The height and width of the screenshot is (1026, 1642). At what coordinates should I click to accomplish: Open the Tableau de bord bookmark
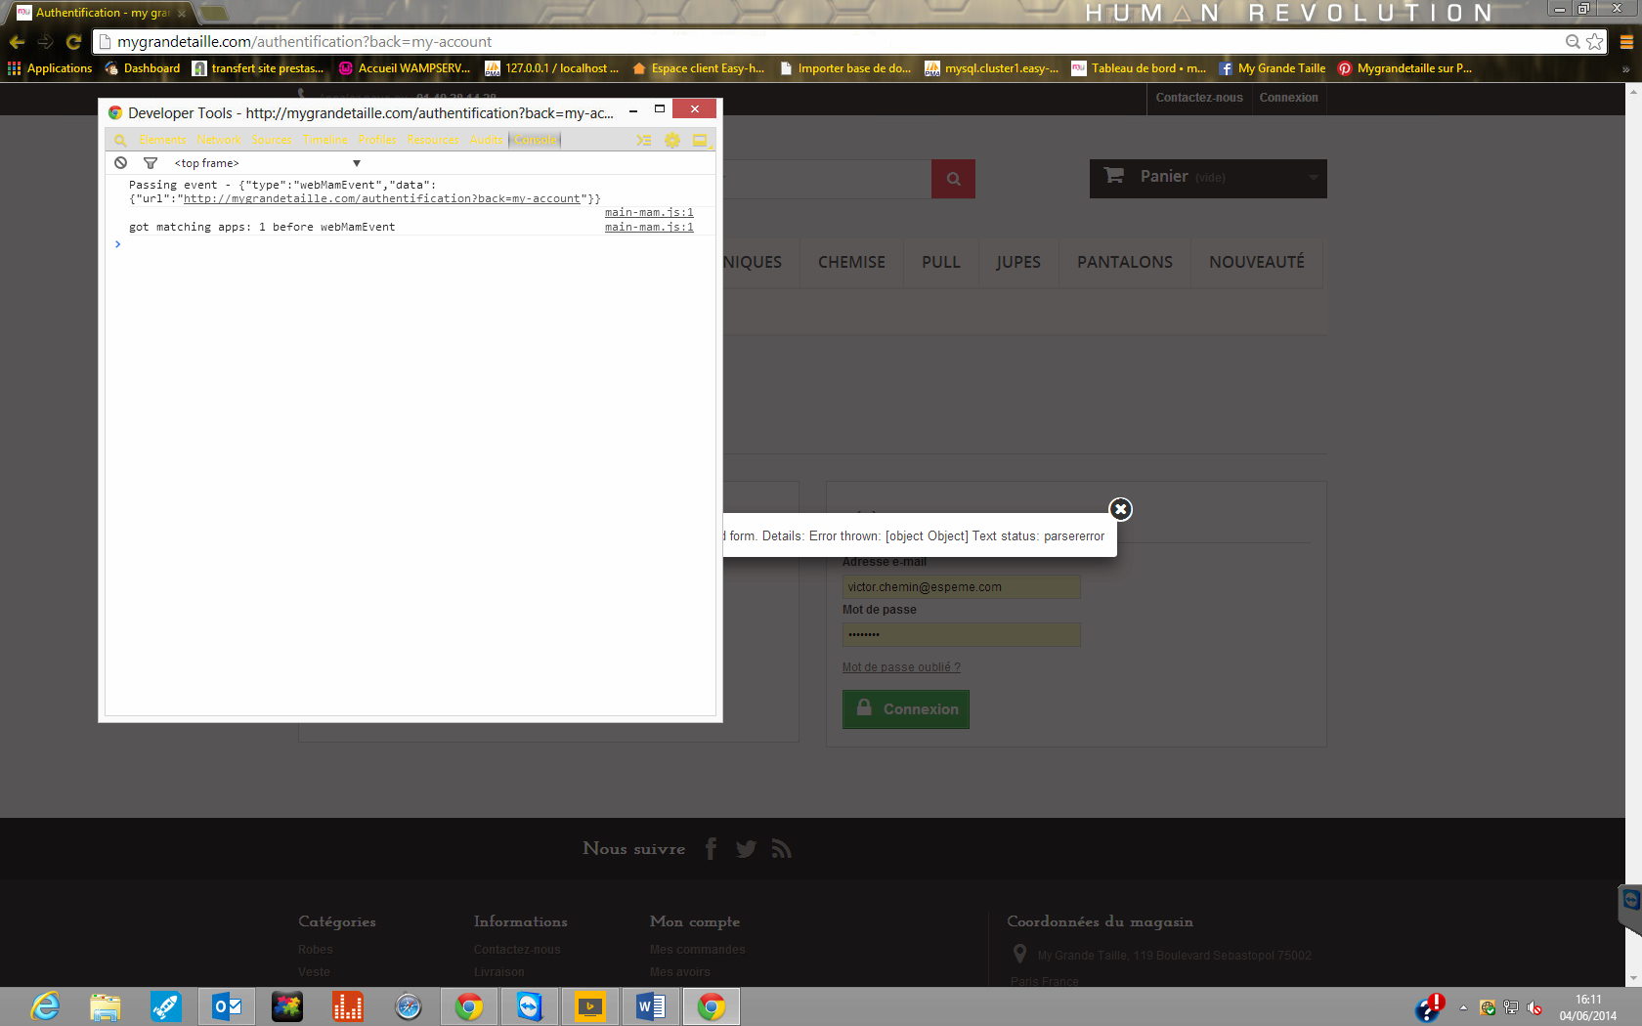click(1140, 68)
